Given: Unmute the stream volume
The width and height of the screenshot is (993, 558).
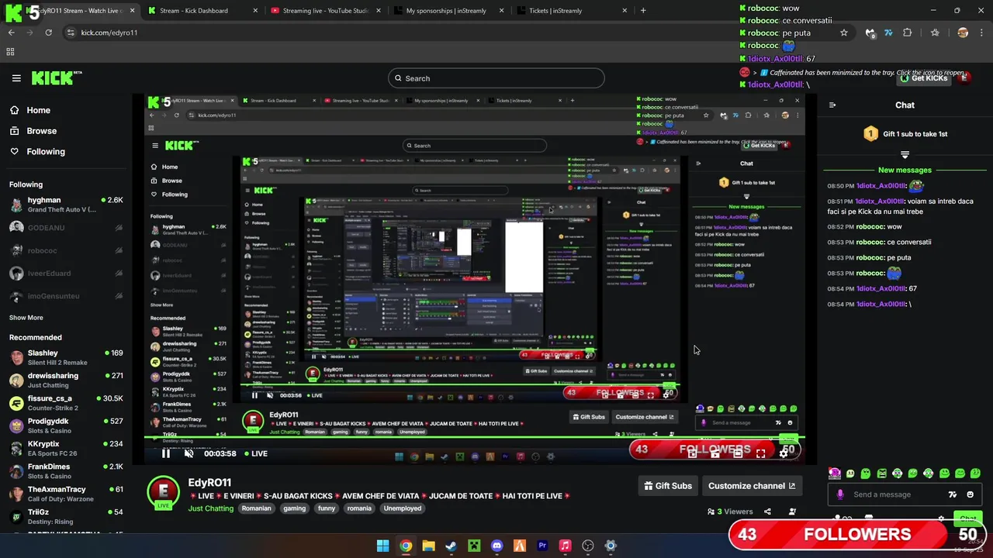Looking at the screenshot, I should 189,454.
